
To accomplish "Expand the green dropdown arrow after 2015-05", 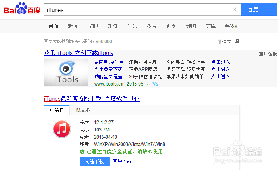I will (x=148, y=84).
